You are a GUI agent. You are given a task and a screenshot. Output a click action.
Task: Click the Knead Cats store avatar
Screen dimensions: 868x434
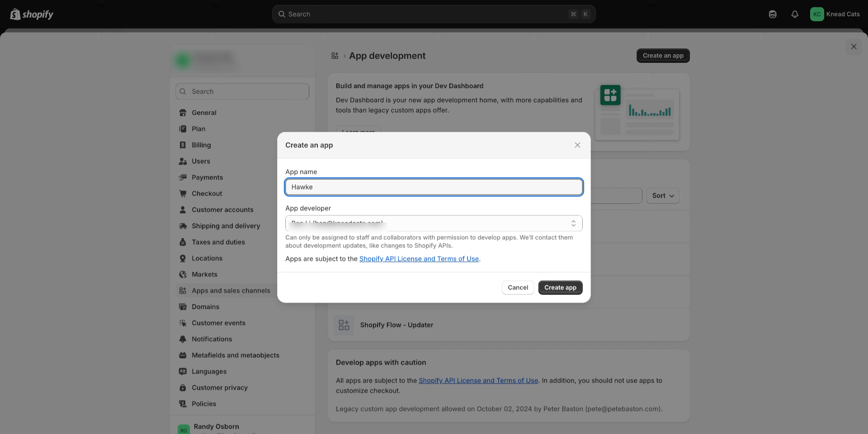coord(817,14)
